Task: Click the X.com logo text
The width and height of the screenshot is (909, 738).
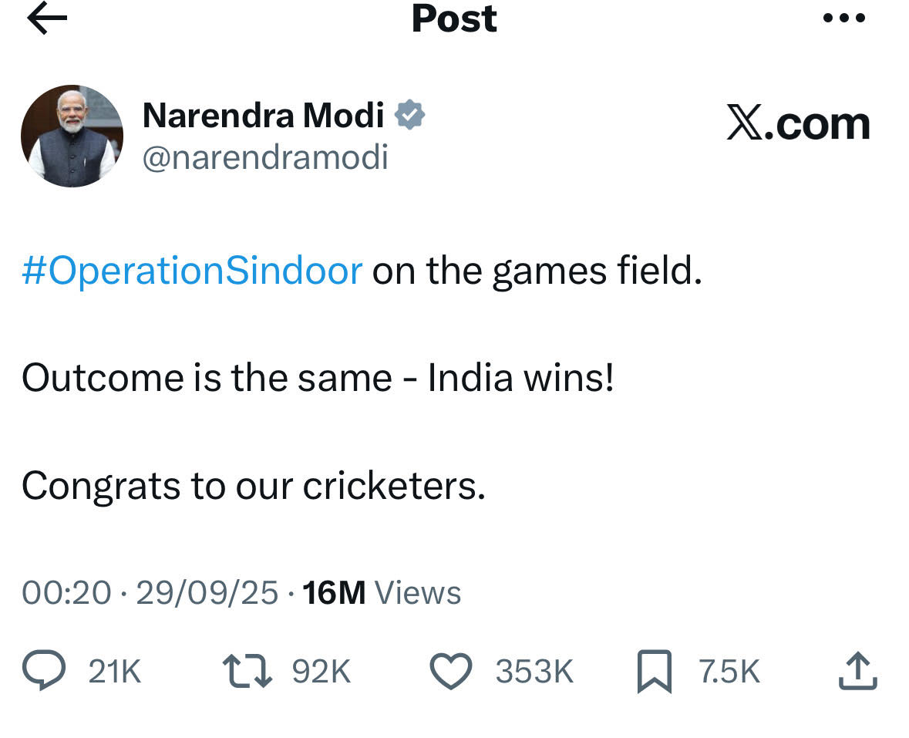Action: point(797,124)
